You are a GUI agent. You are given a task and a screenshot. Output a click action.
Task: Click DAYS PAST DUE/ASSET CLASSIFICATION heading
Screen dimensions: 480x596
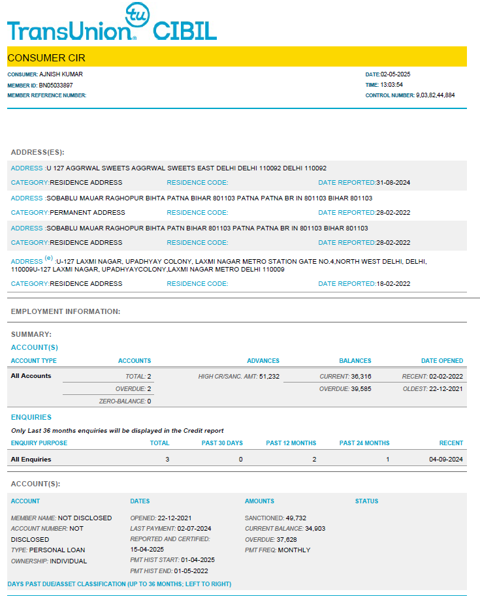coord(120,584)
